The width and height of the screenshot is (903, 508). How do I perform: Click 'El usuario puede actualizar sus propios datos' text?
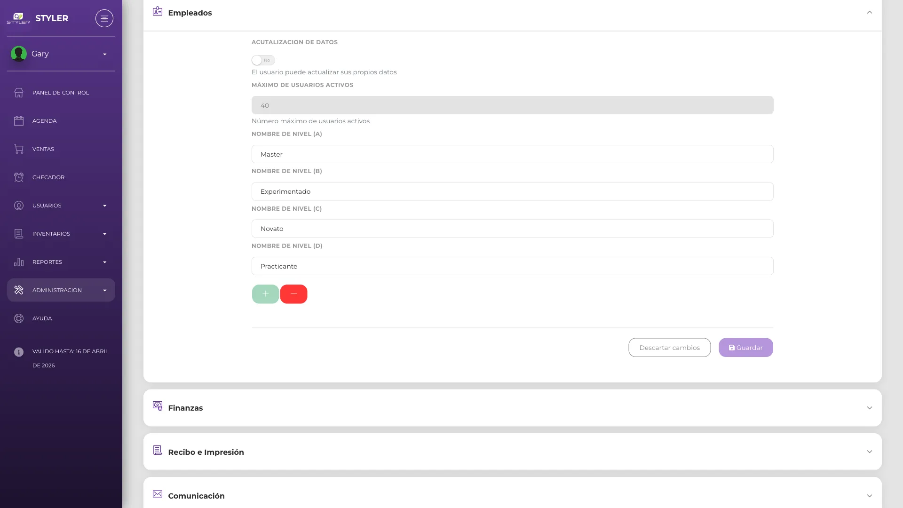pos(324,72)
